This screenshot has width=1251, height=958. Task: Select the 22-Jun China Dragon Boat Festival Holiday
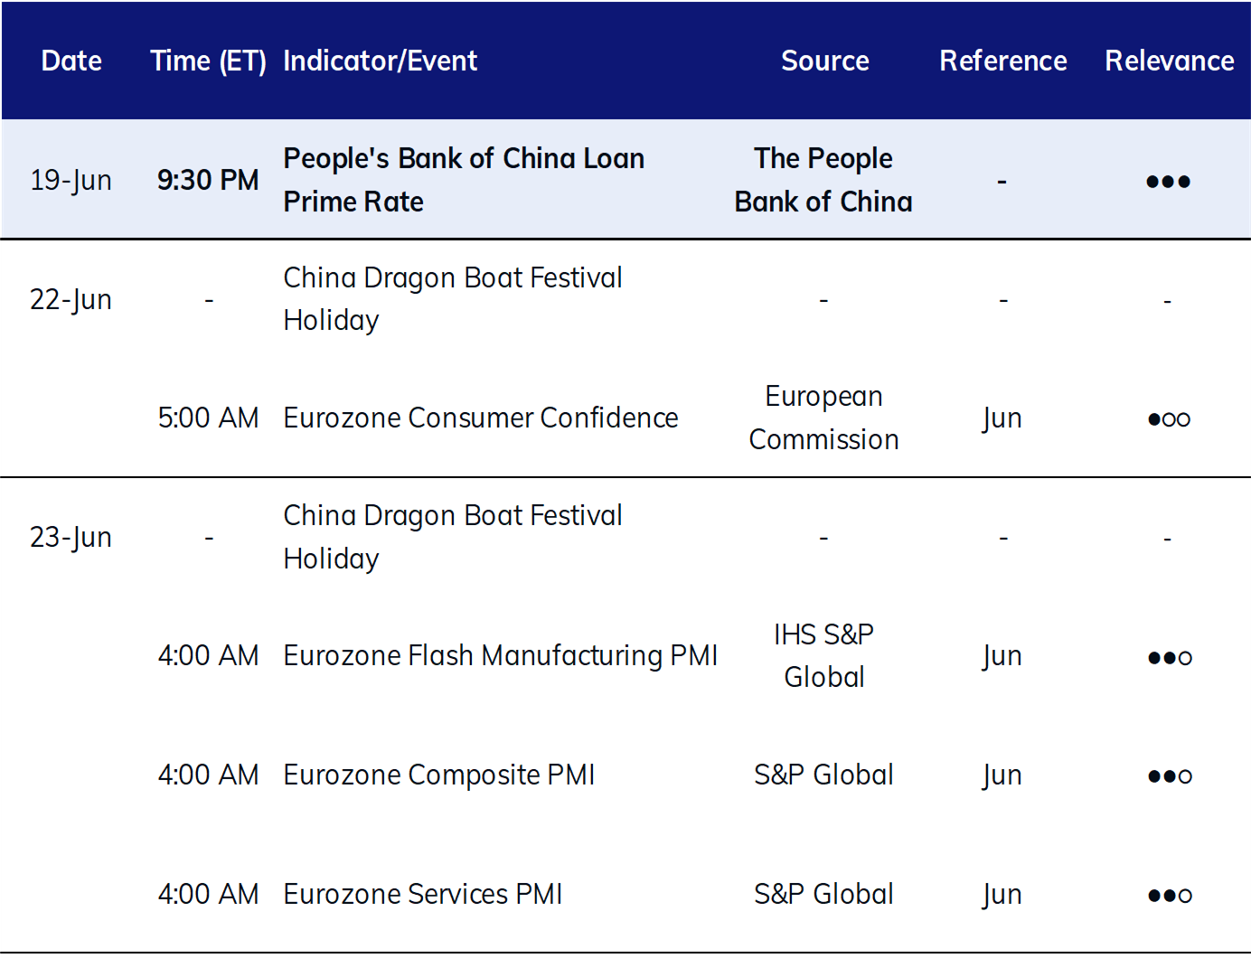pyautogui.click(x=452, y=298)
